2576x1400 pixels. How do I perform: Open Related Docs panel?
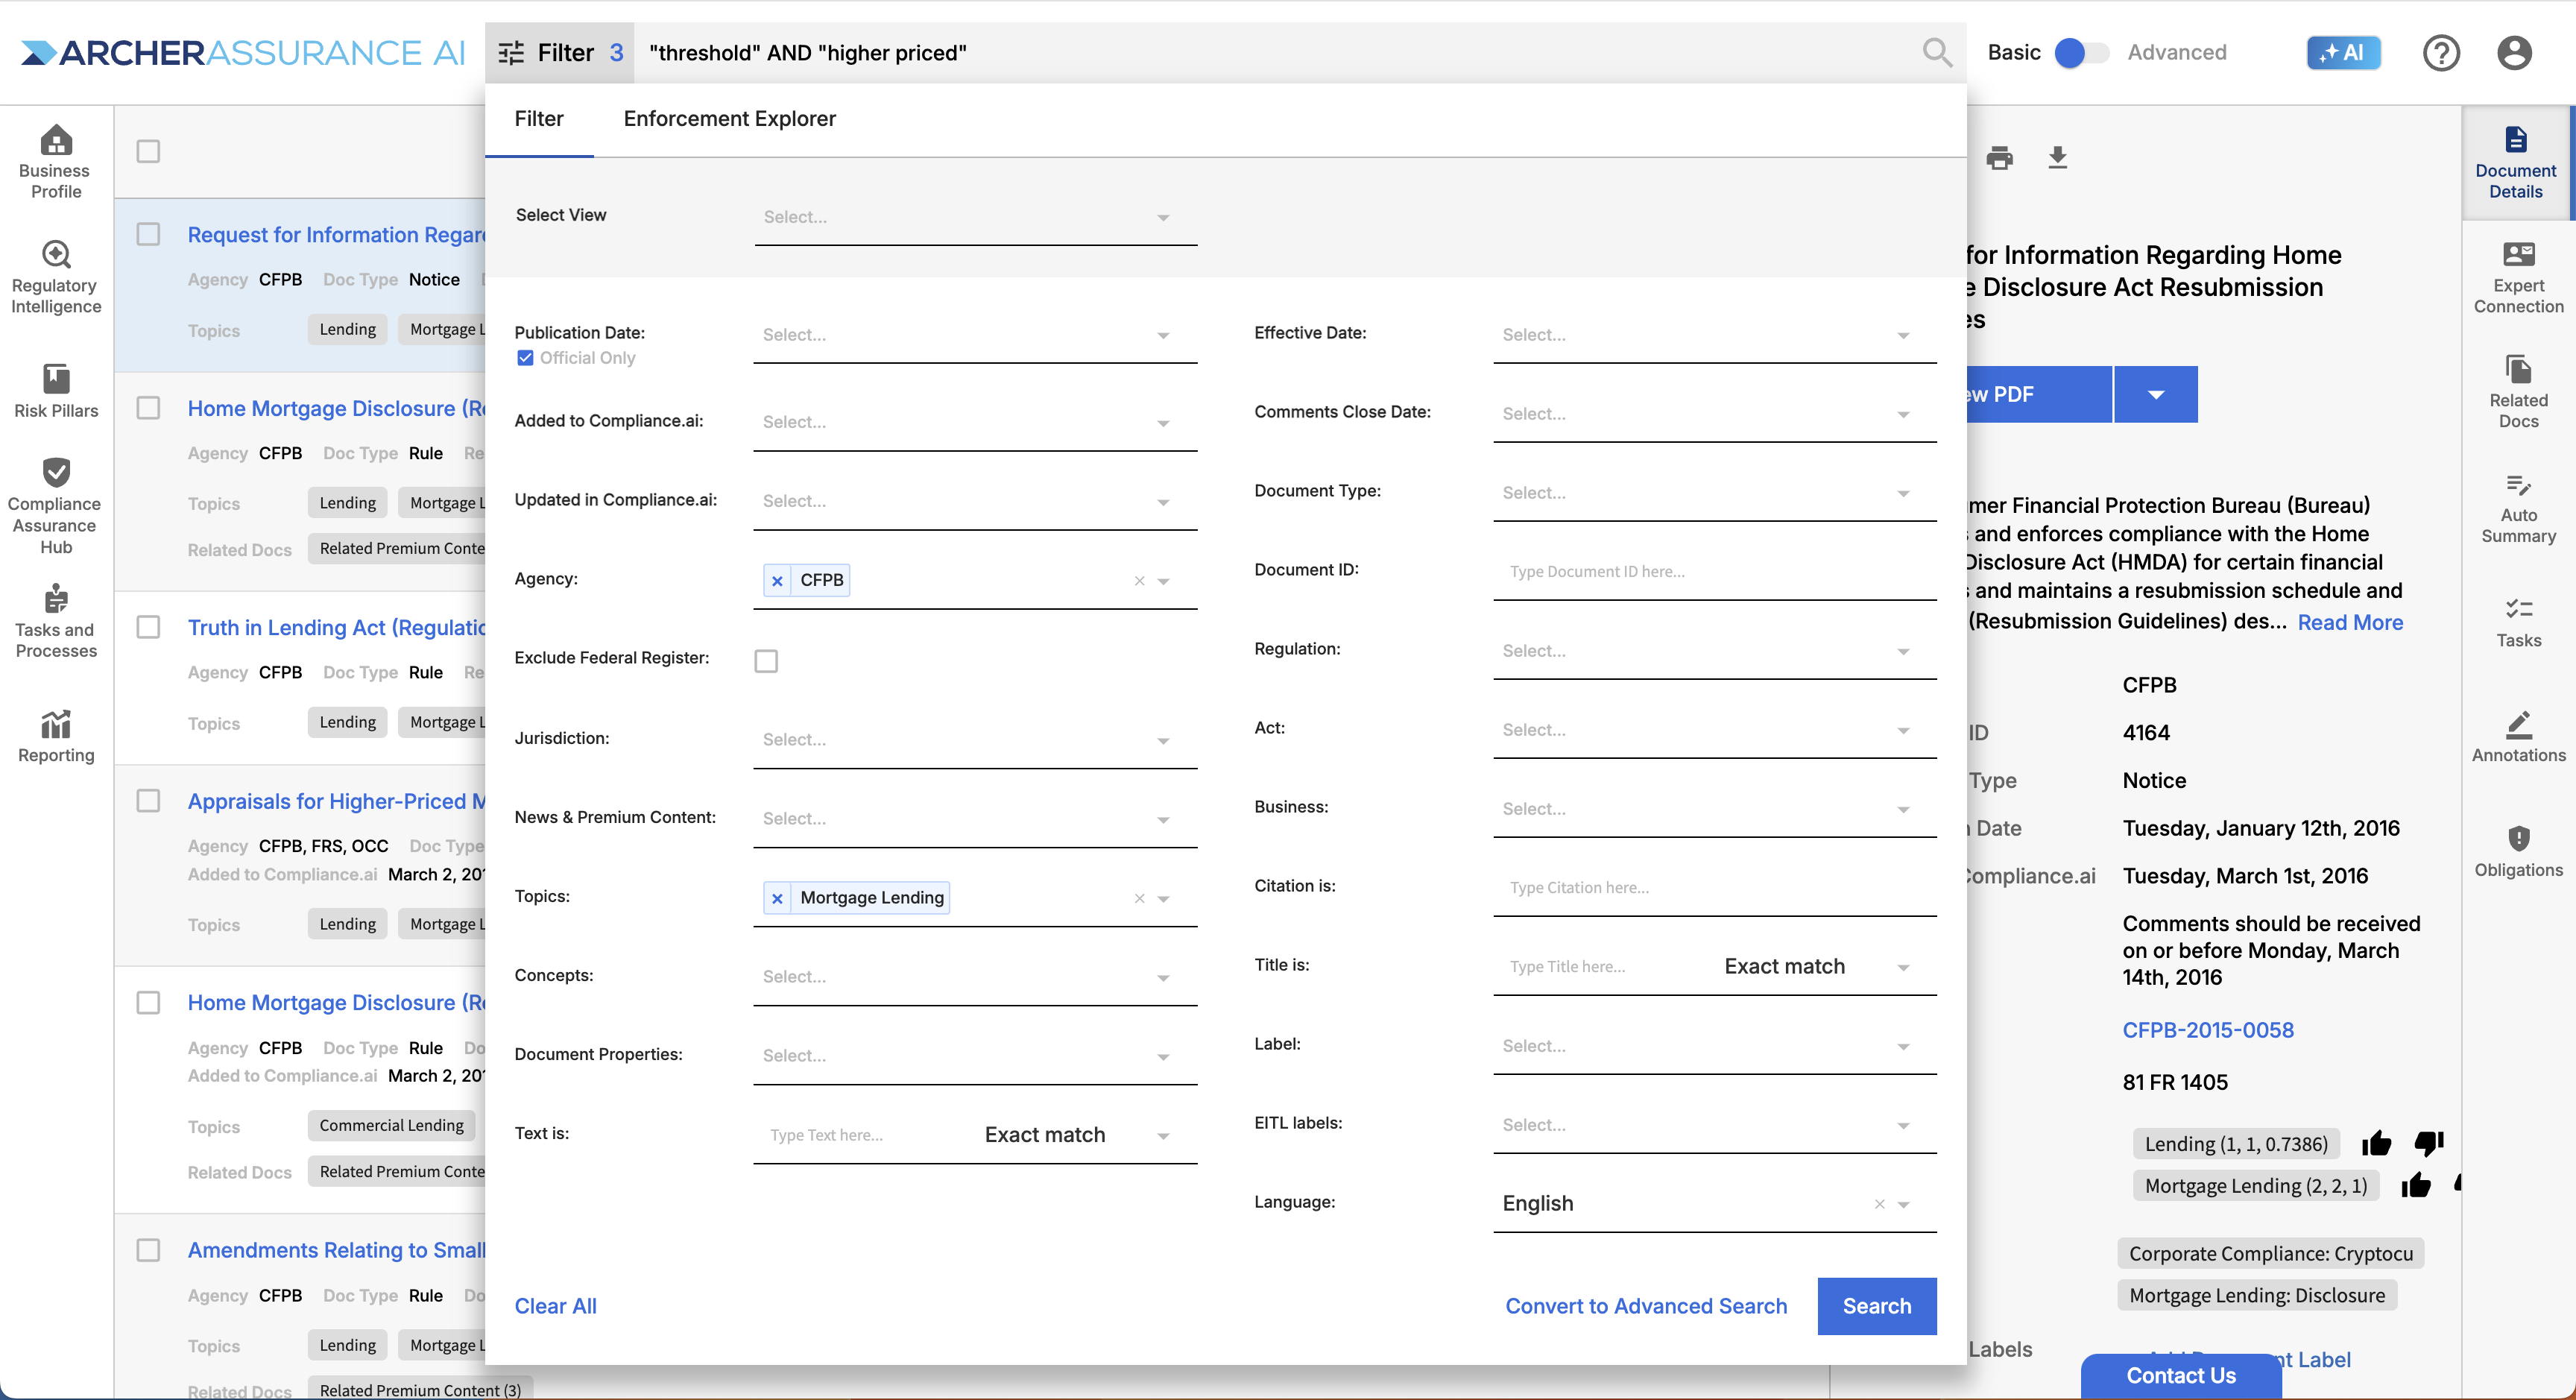coord(2518,392)
